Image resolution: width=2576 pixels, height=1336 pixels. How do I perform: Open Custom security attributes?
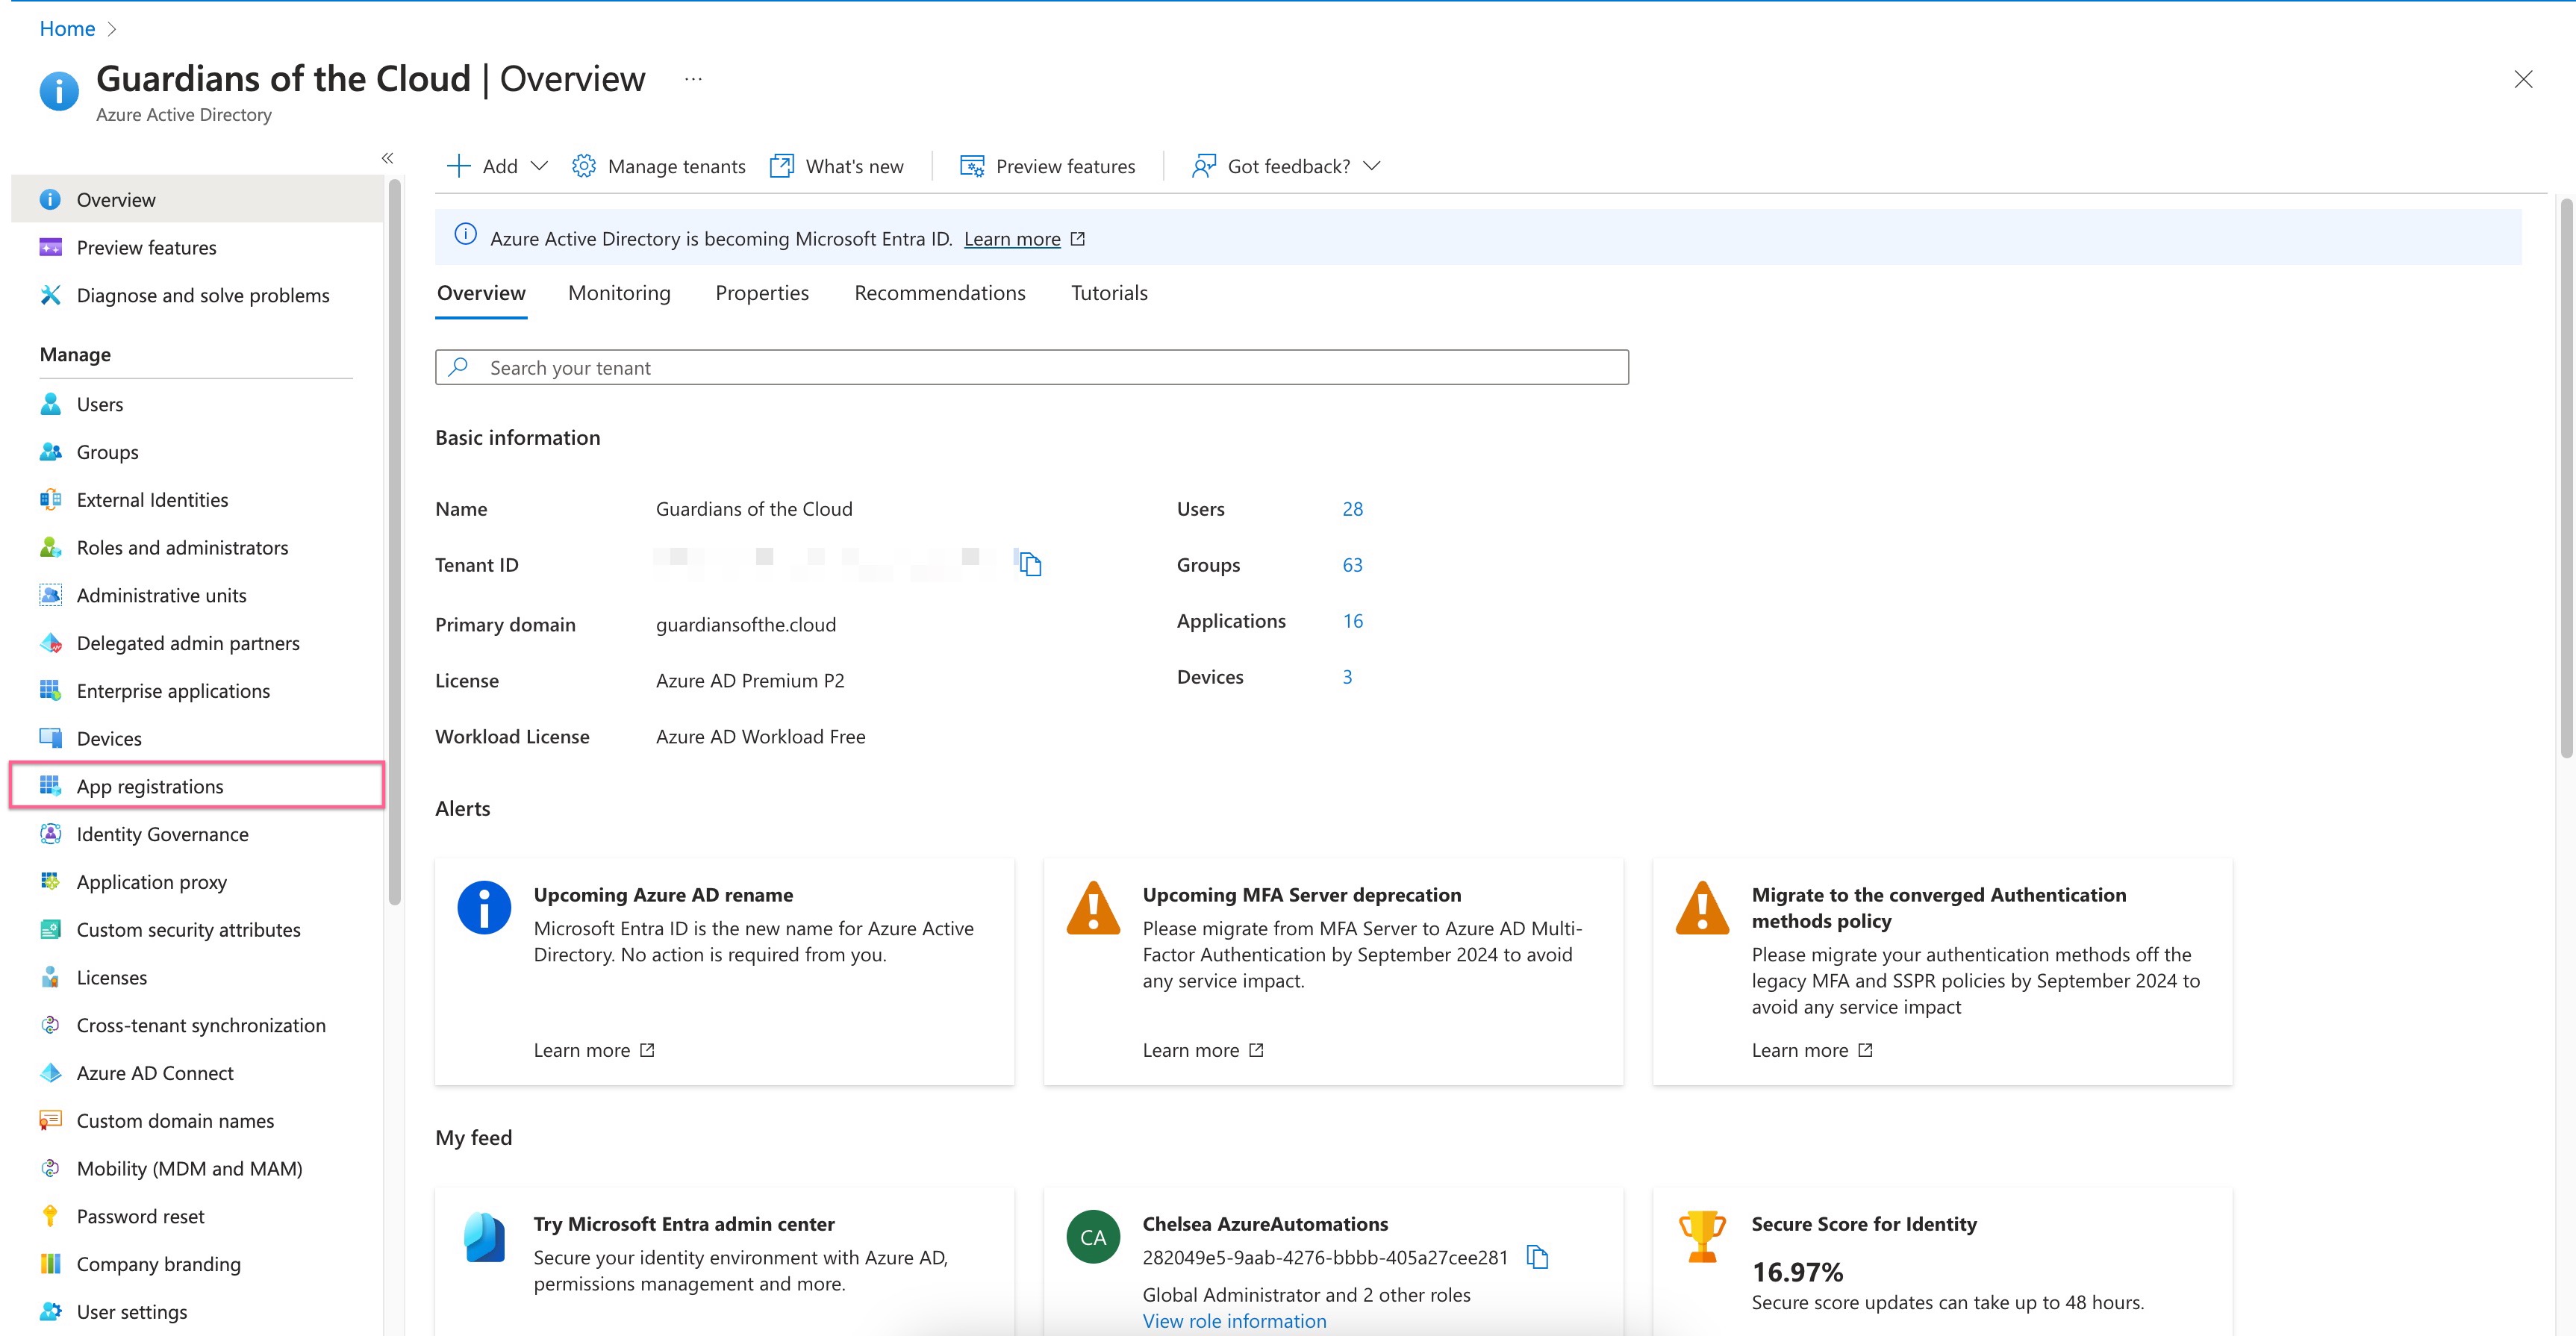187,929
